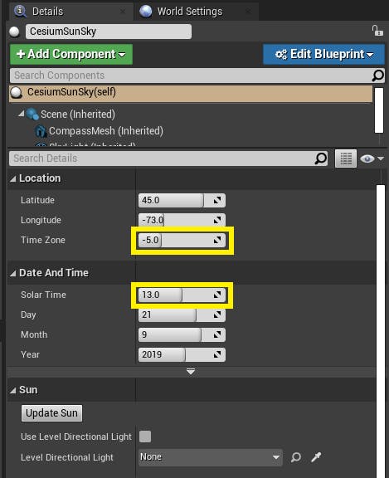This screenshot has width=389, height=478.
Task: Click the CompassMesh static mesh icon
Action: (41, 131)
